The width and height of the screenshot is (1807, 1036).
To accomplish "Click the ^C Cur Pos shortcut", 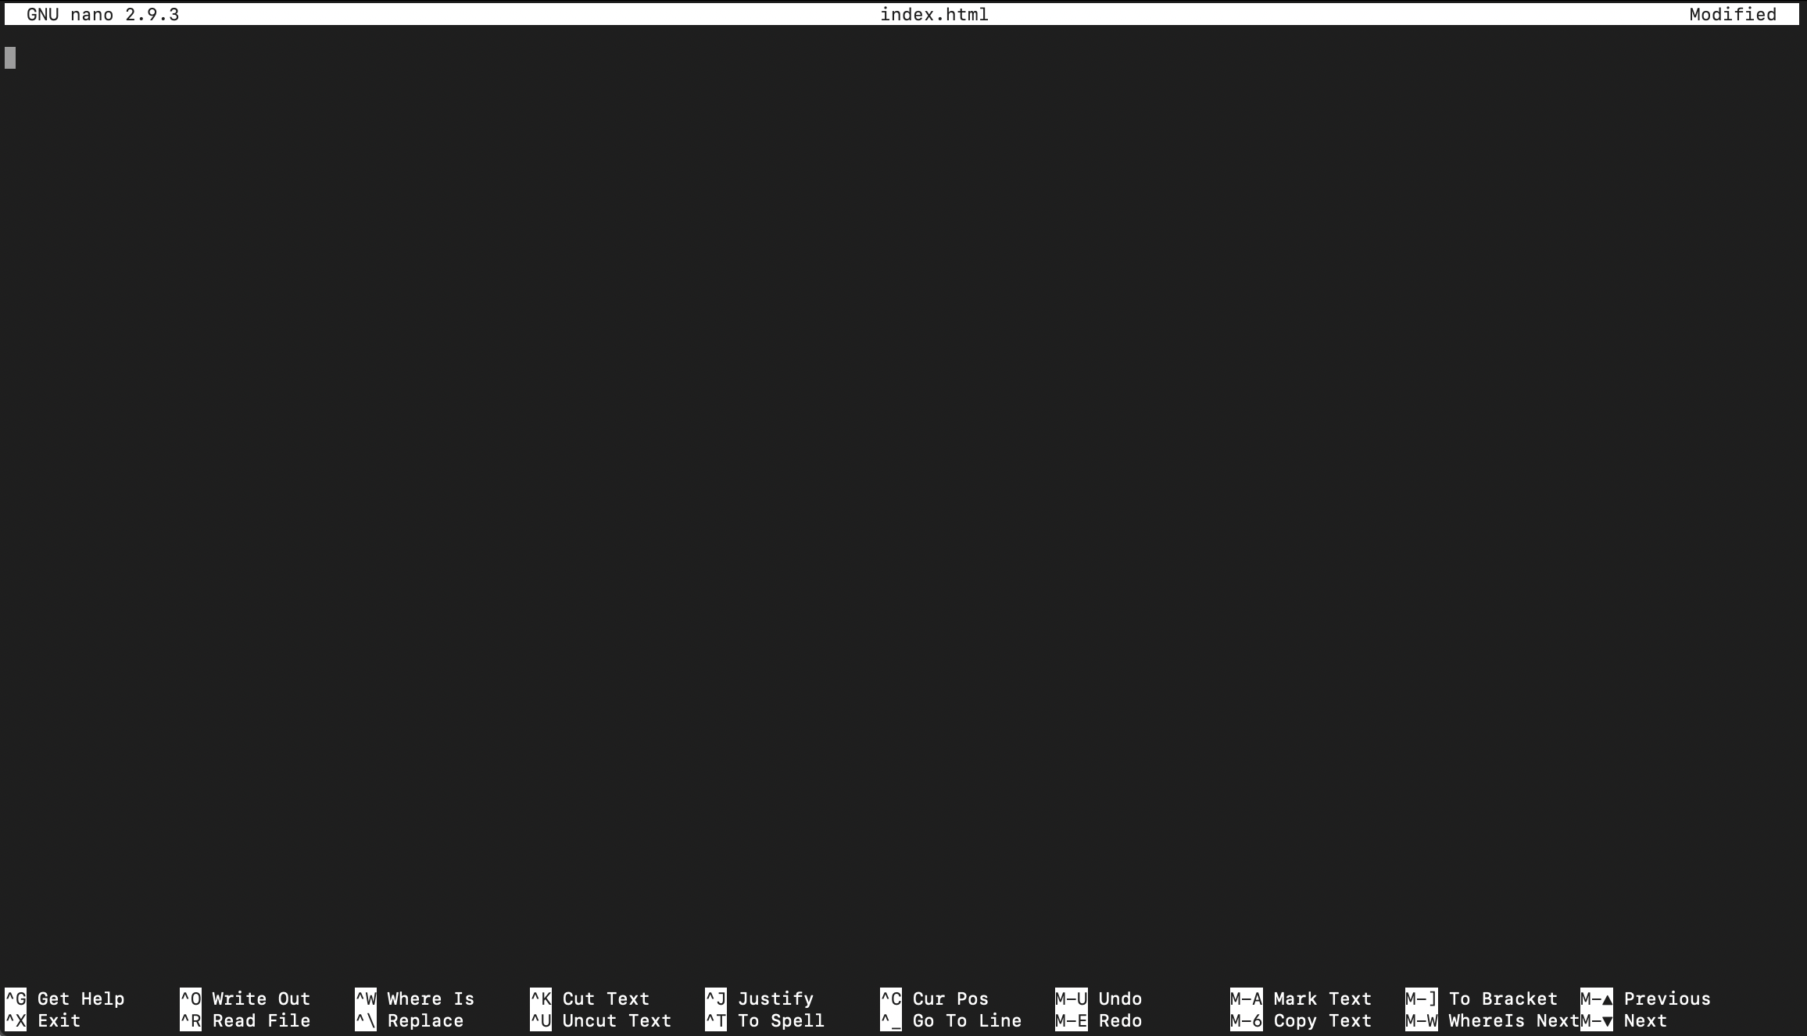I will click(935, 998).
